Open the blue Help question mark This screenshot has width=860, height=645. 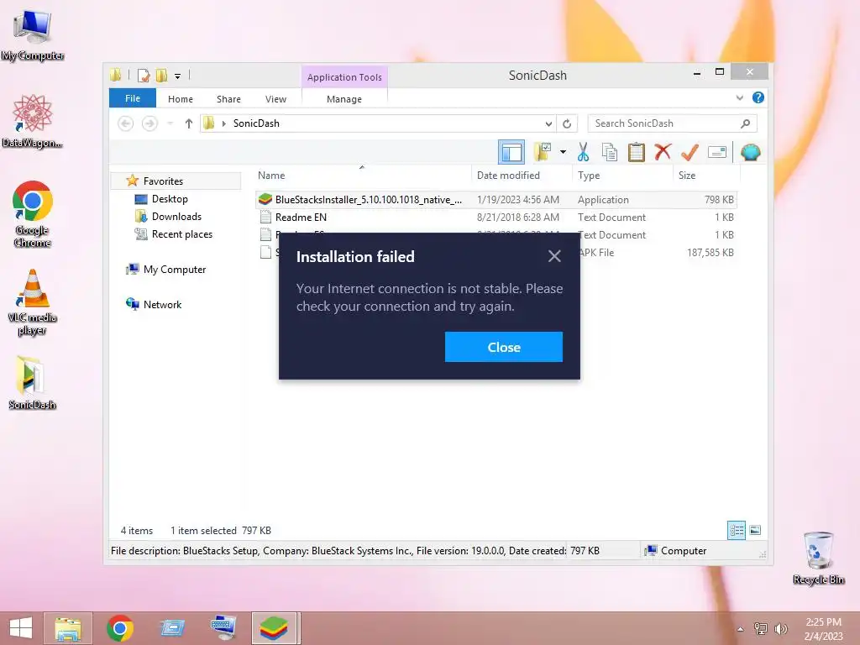[758, 97]
